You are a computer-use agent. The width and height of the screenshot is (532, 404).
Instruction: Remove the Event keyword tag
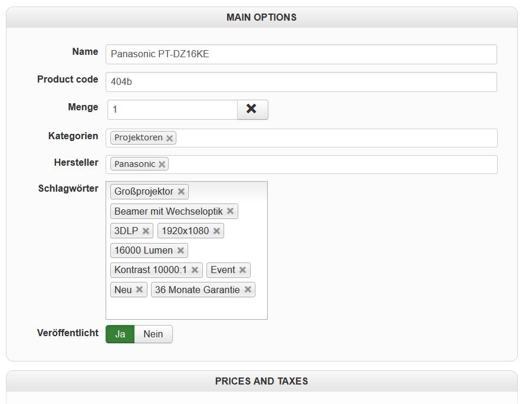[x=242, y=270]
